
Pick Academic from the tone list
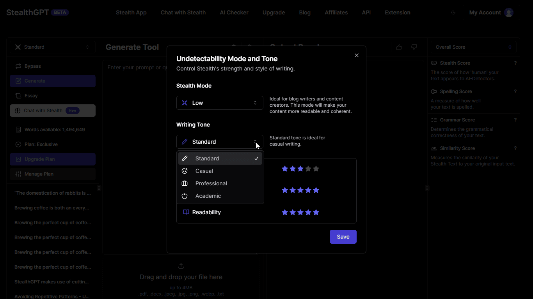208,196
